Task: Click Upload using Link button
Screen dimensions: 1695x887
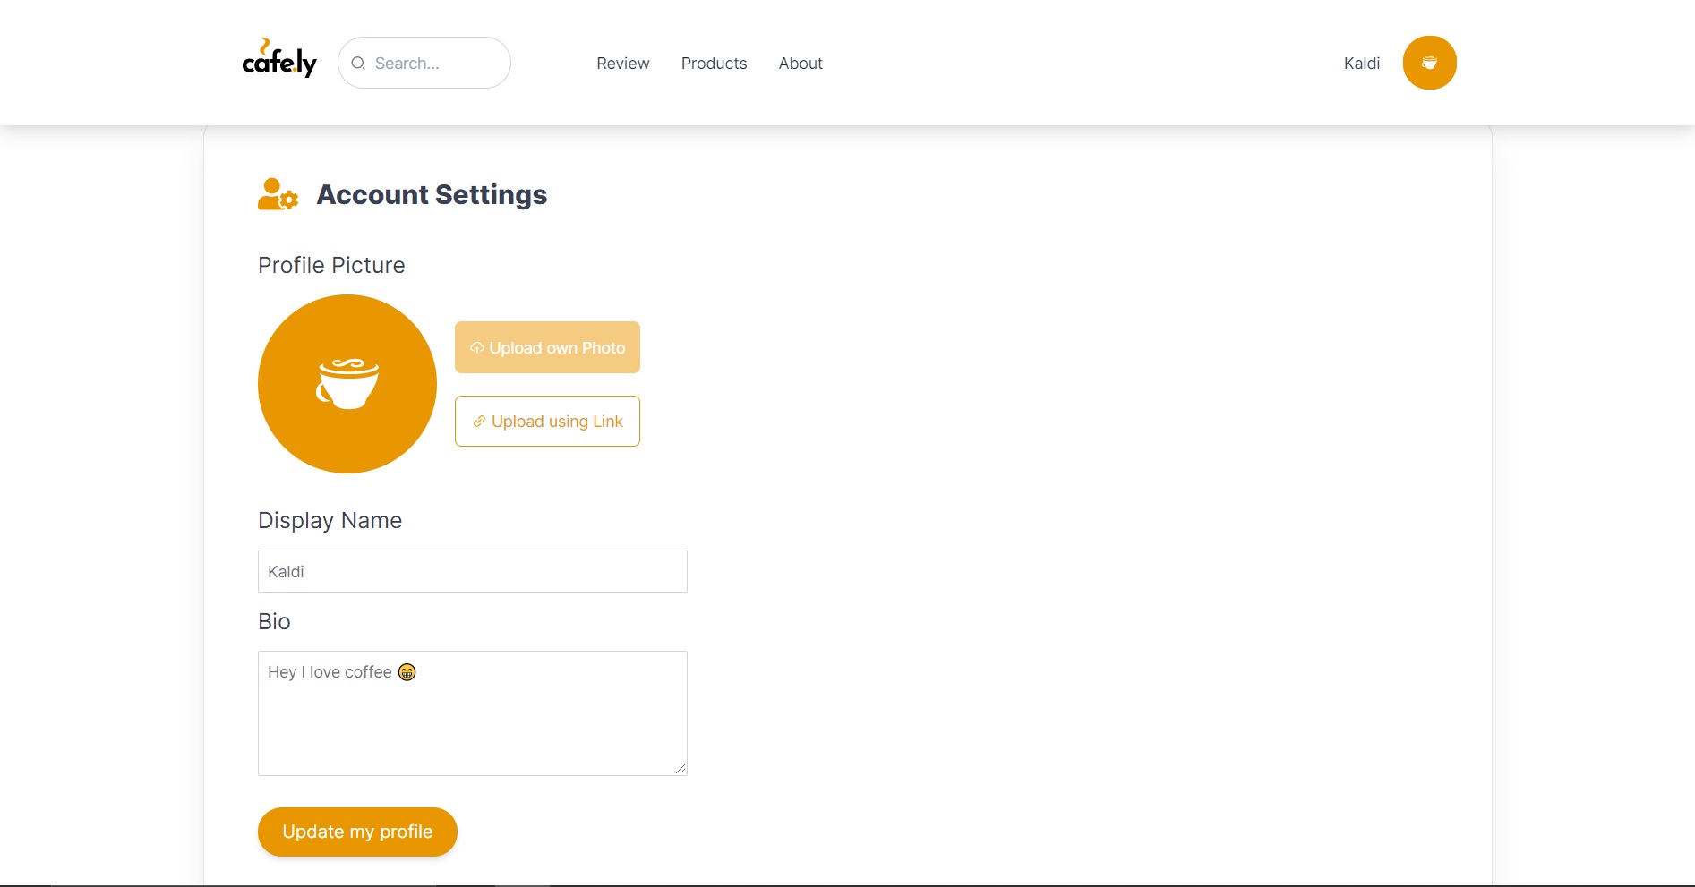Action: coord(547,421)
